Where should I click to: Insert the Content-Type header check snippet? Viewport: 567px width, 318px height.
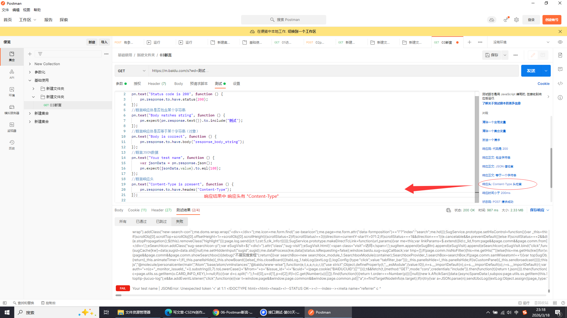502,184
